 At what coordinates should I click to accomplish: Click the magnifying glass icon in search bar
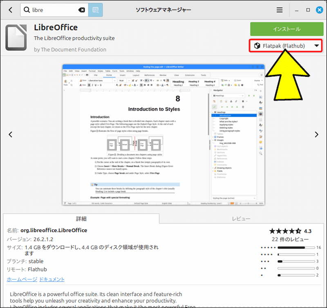click(x=27, y=9)
